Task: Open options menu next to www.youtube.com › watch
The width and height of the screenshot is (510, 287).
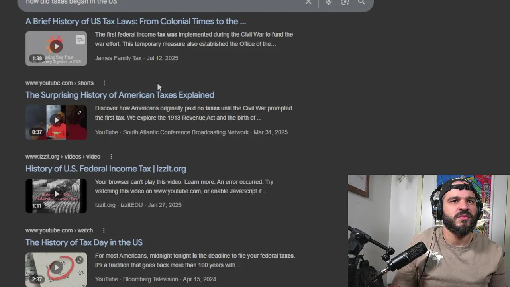Action: (x=104, y=230)
